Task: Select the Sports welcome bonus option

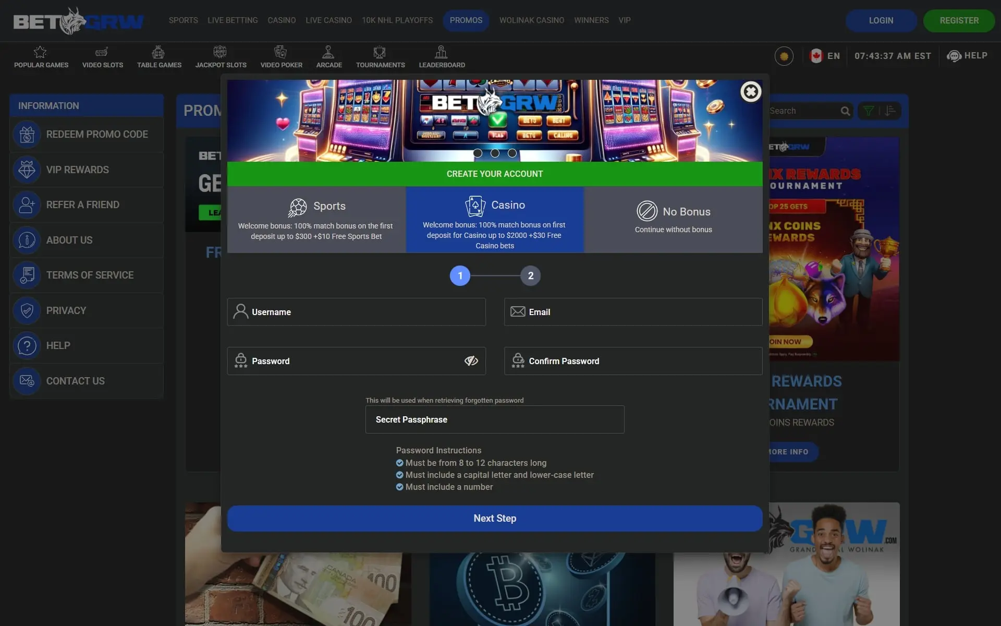Action: click(316, 220)
